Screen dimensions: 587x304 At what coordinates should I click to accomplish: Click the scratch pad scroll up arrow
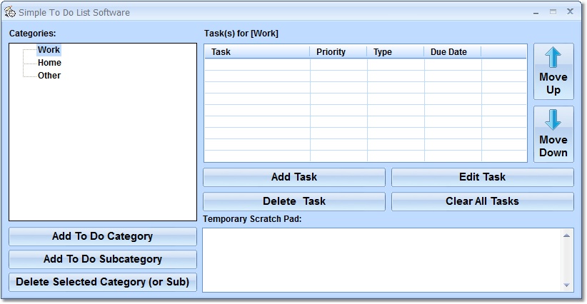[566, 235]
